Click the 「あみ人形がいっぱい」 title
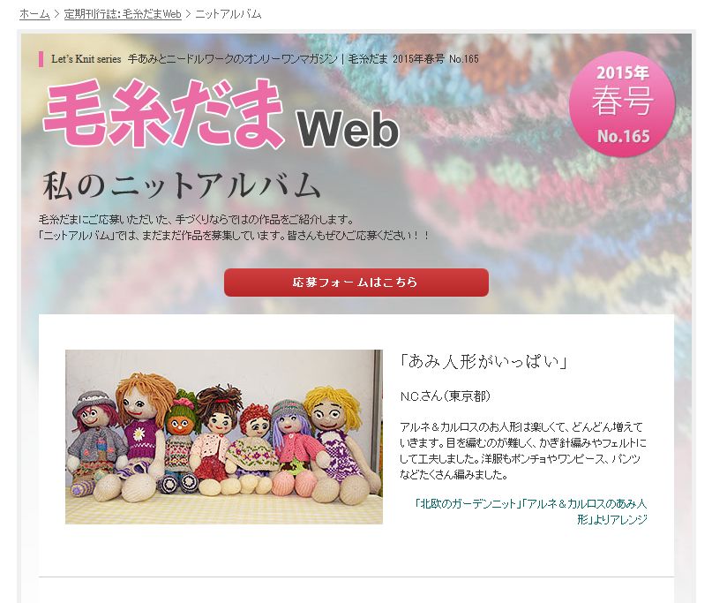This screenshot has height=603, width=712. coord(483,362)
